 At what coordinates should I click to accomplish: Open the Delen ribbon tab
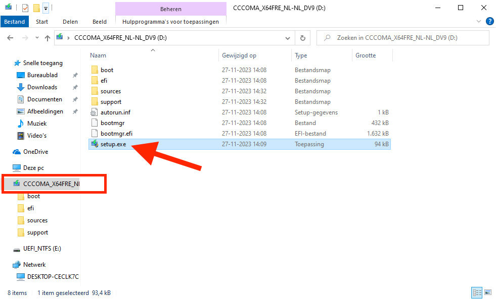(70, 22)
